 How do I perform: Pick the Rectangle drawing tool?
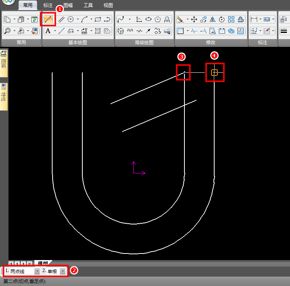click(97, 19)
